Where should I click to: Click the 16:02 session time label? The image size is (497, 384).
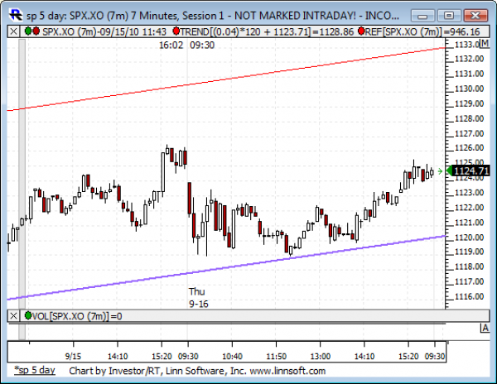tap(171, 46)
